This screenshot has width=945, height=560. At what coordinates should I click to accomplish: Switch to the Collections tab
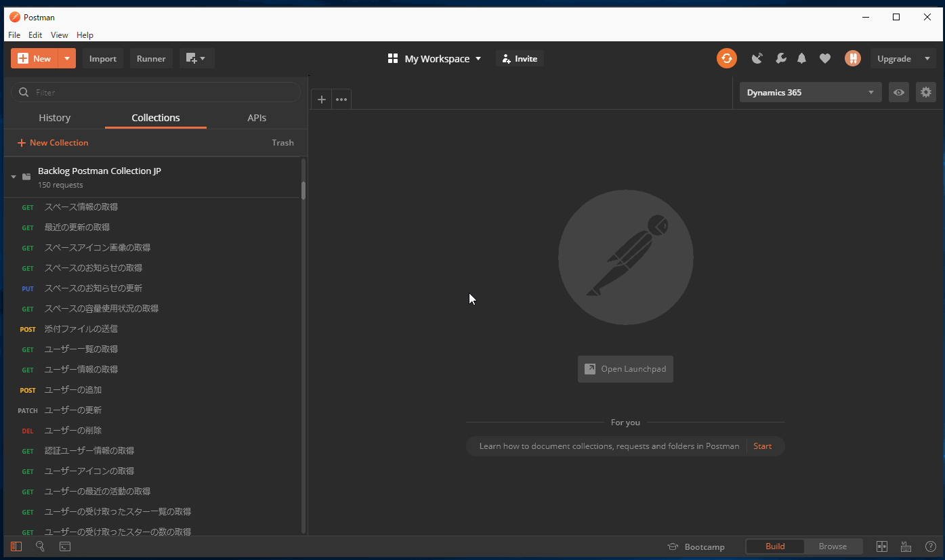click(156, 118)
